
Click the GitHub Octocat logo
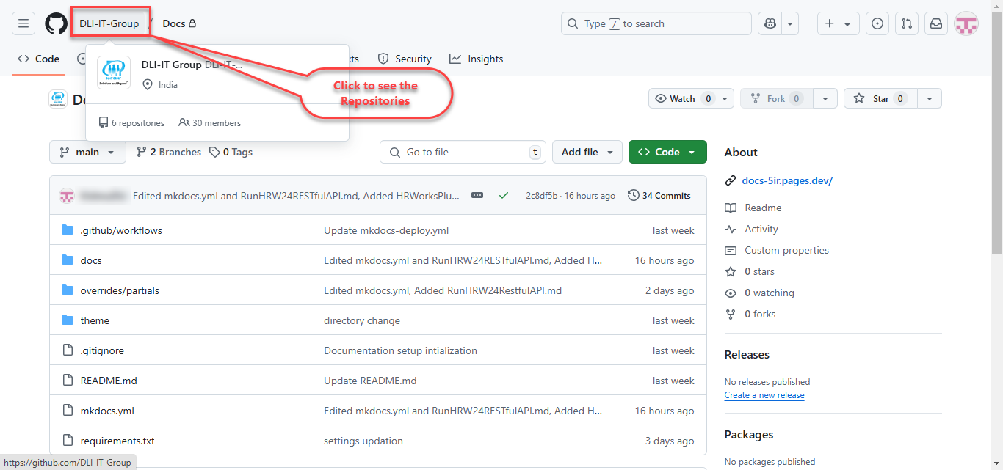coord(56,23)
